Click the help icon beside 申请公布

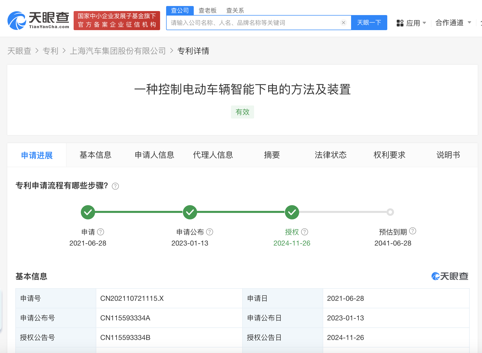pos(210,232)
